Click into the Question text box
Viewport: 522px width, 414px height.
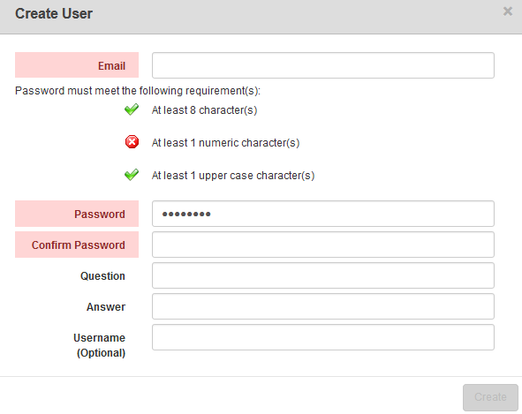pyautogui.click(x=323, y=275)
